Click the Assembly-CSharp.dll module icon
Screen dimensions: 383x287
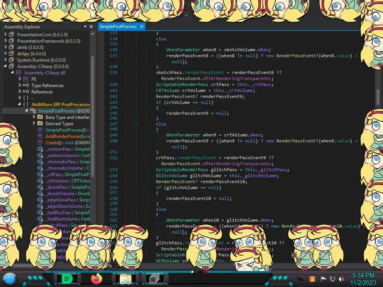tap(19, 72)
